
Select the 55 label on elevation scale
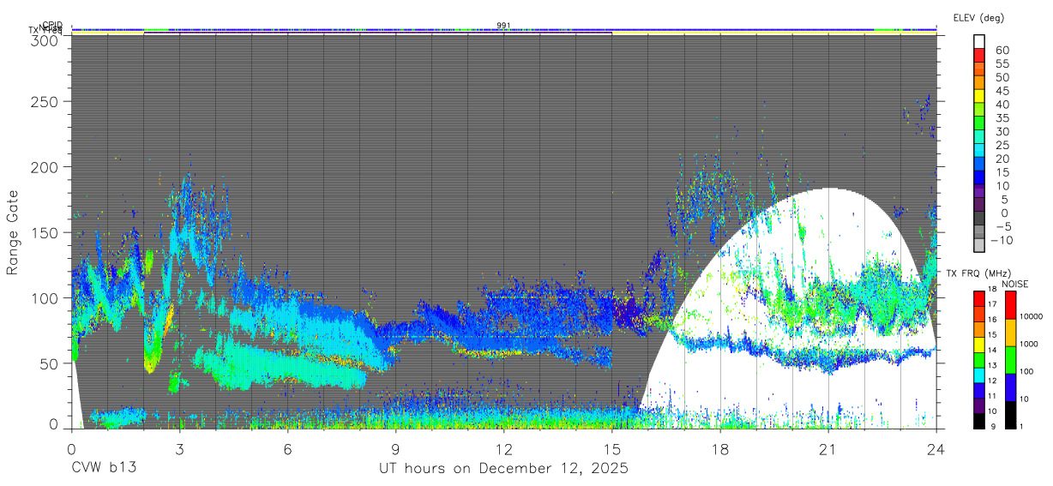(x=1002, y=64)
